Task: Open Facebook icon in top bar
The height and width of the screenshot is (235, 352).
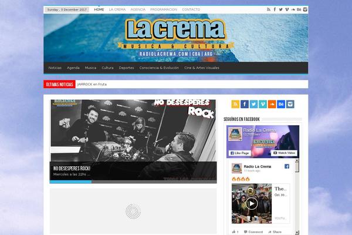Action: [x=275, y=9]
